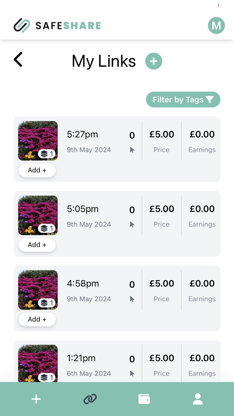Viewport: 234px width, 416px height.
Task: Tap the green plus icon beside My Links
Action: [153, 61]
